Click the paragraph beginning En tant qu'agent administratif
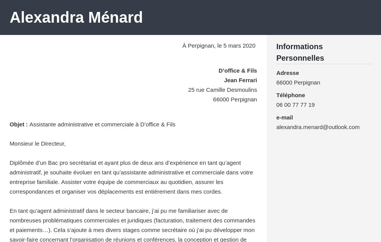The width and height of the screenshot is (381, 242). [x=133, y=225]
